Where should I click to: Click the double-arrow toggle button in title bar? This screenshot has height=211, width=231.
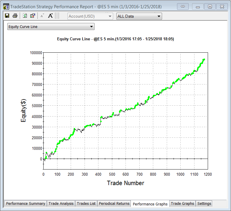(x=182, y=6)
